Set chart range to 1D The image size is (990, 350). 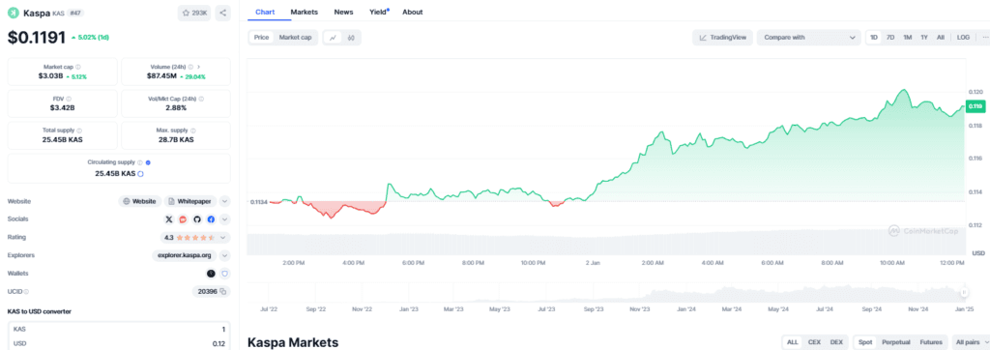[x=874, y=38]
